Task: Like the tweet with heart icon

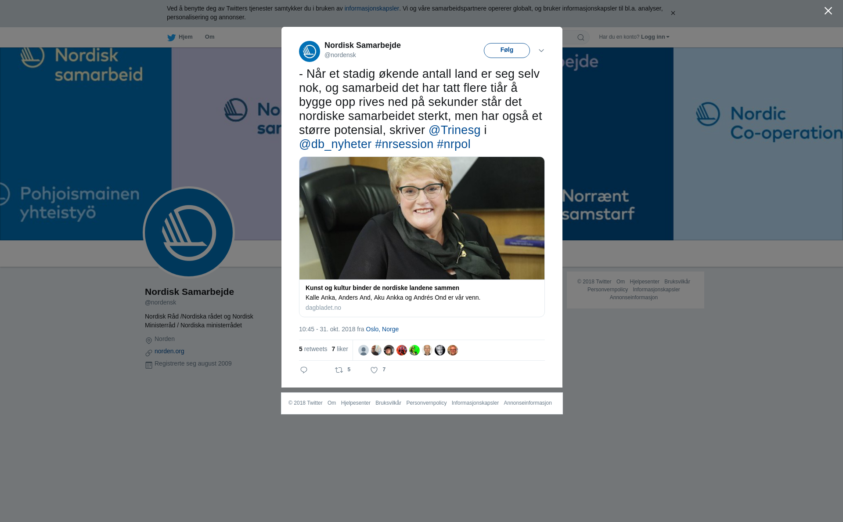Action: click(x=374, y=370)
